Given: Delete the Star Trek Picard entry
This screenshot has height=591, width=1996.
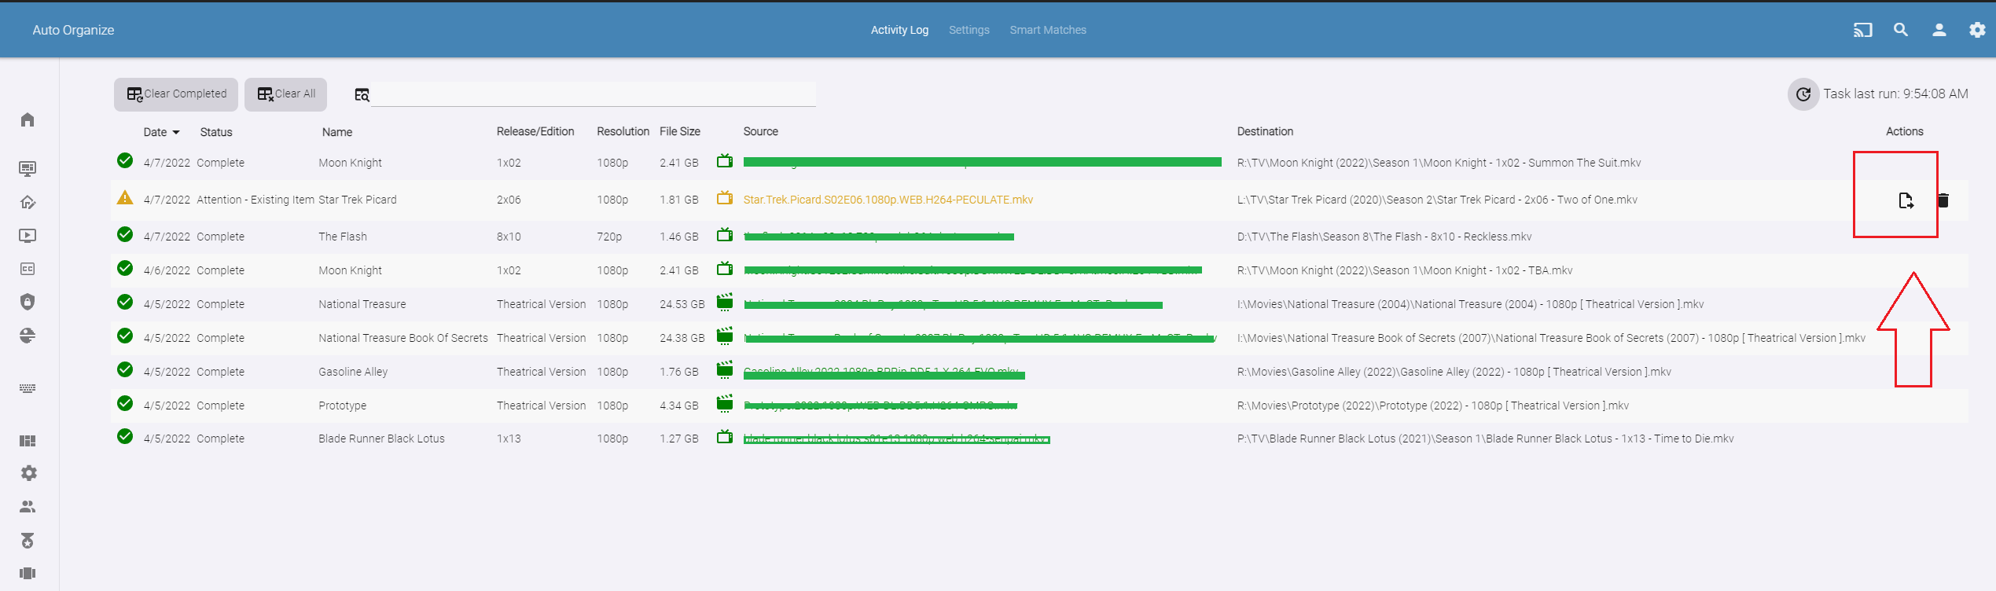Looking at the screenshot, I should click(1943, 200).
